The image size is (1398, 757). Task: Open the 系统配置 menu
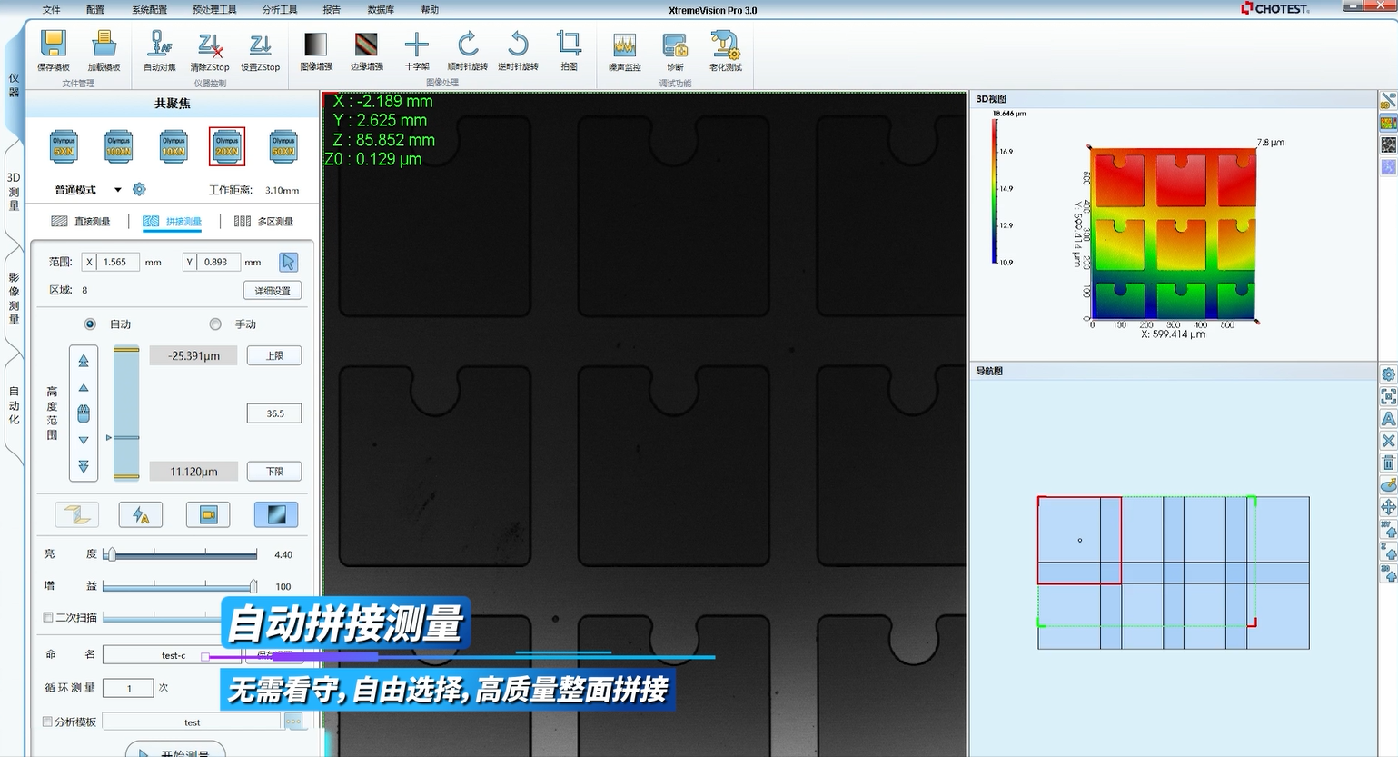150,10
